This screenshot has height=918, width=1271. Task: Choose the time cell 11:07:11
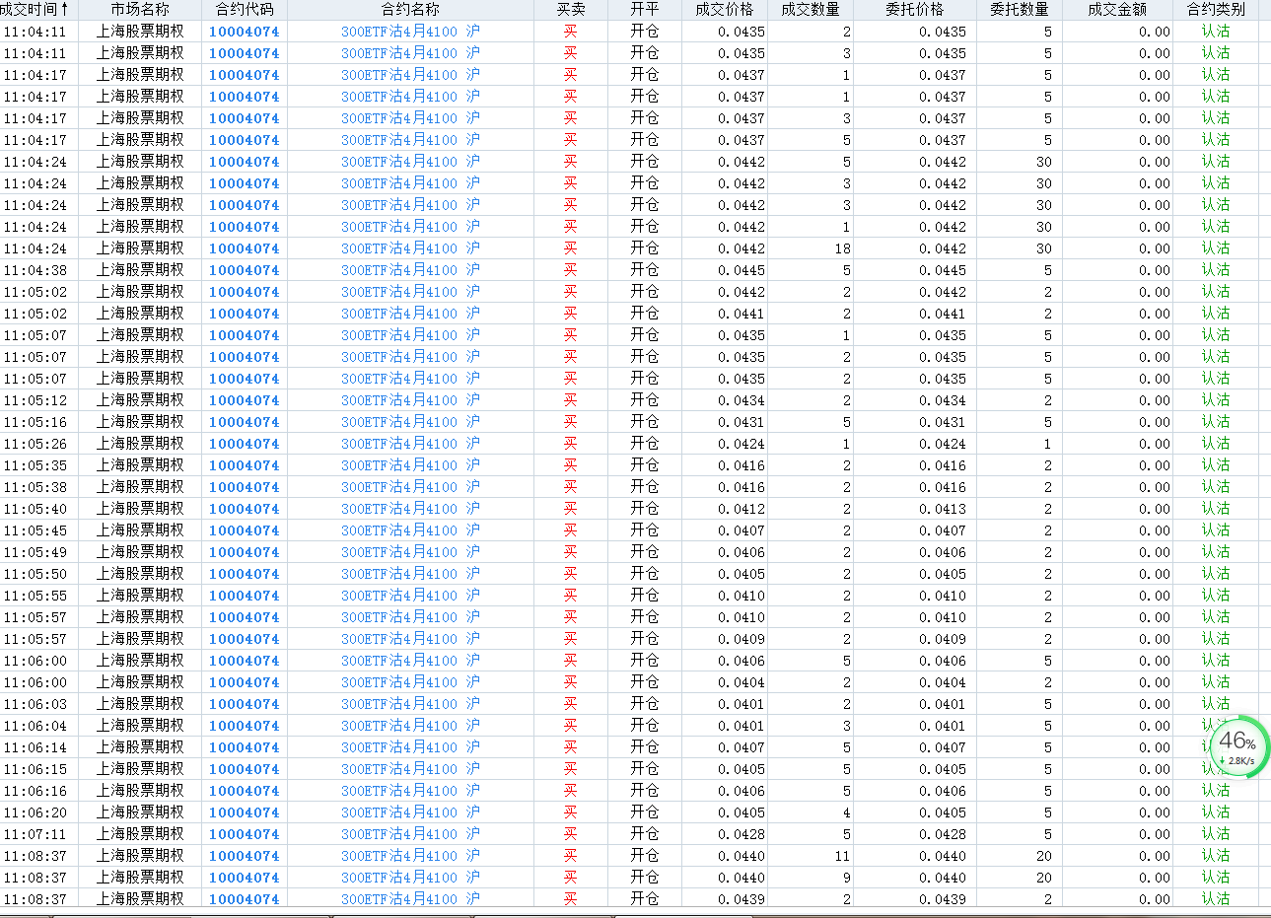tap(35, 834)
